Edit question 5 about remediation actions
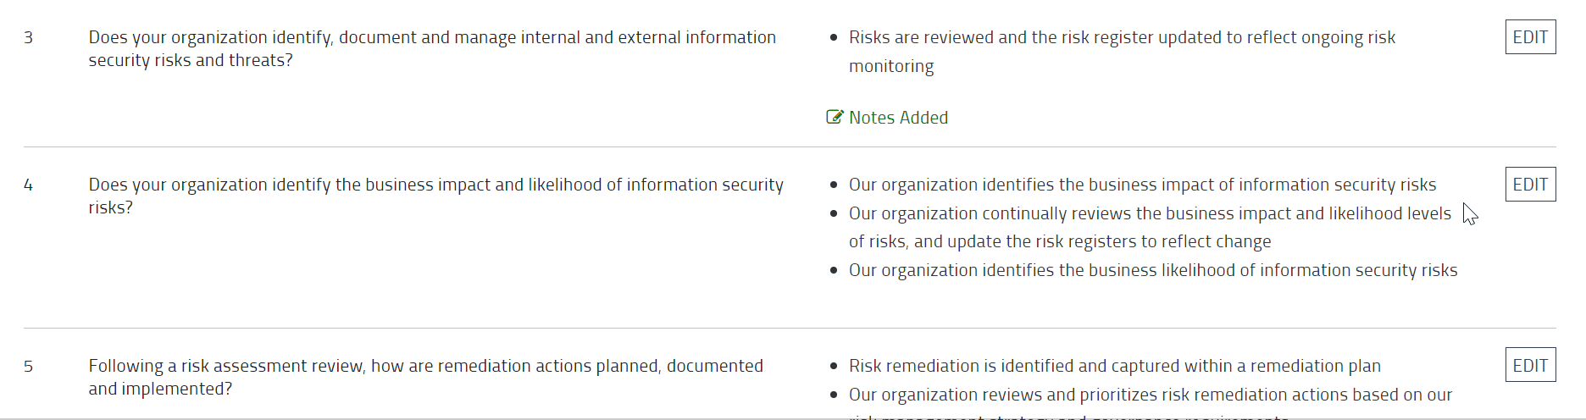The height and width of the screenshot is (420, 1586). [1530, 365]
